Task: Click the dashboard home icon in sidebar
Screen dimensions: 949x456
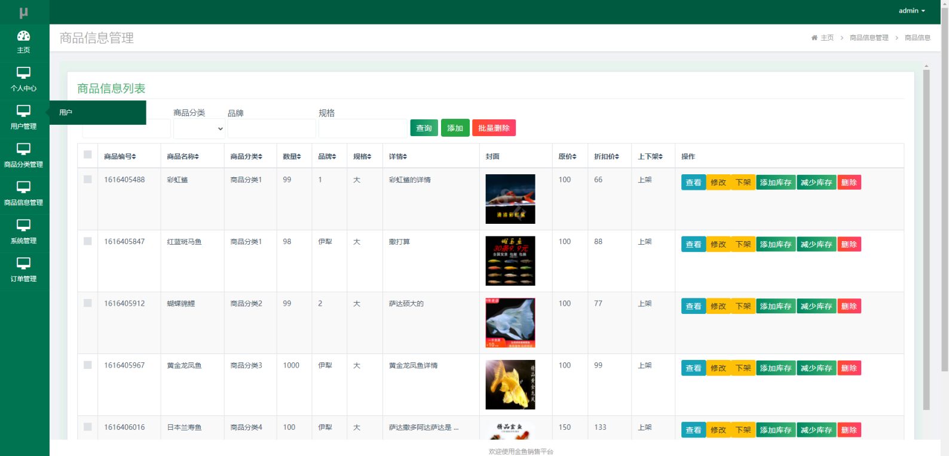Action: 23,36
